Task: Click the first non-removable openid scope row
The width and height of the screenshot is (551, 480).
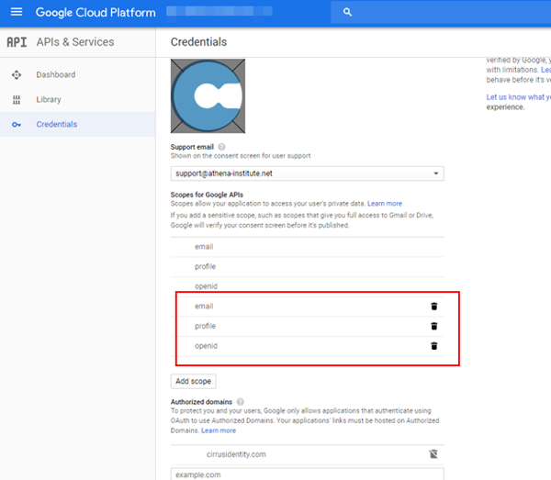Action: tap(307, 286)
